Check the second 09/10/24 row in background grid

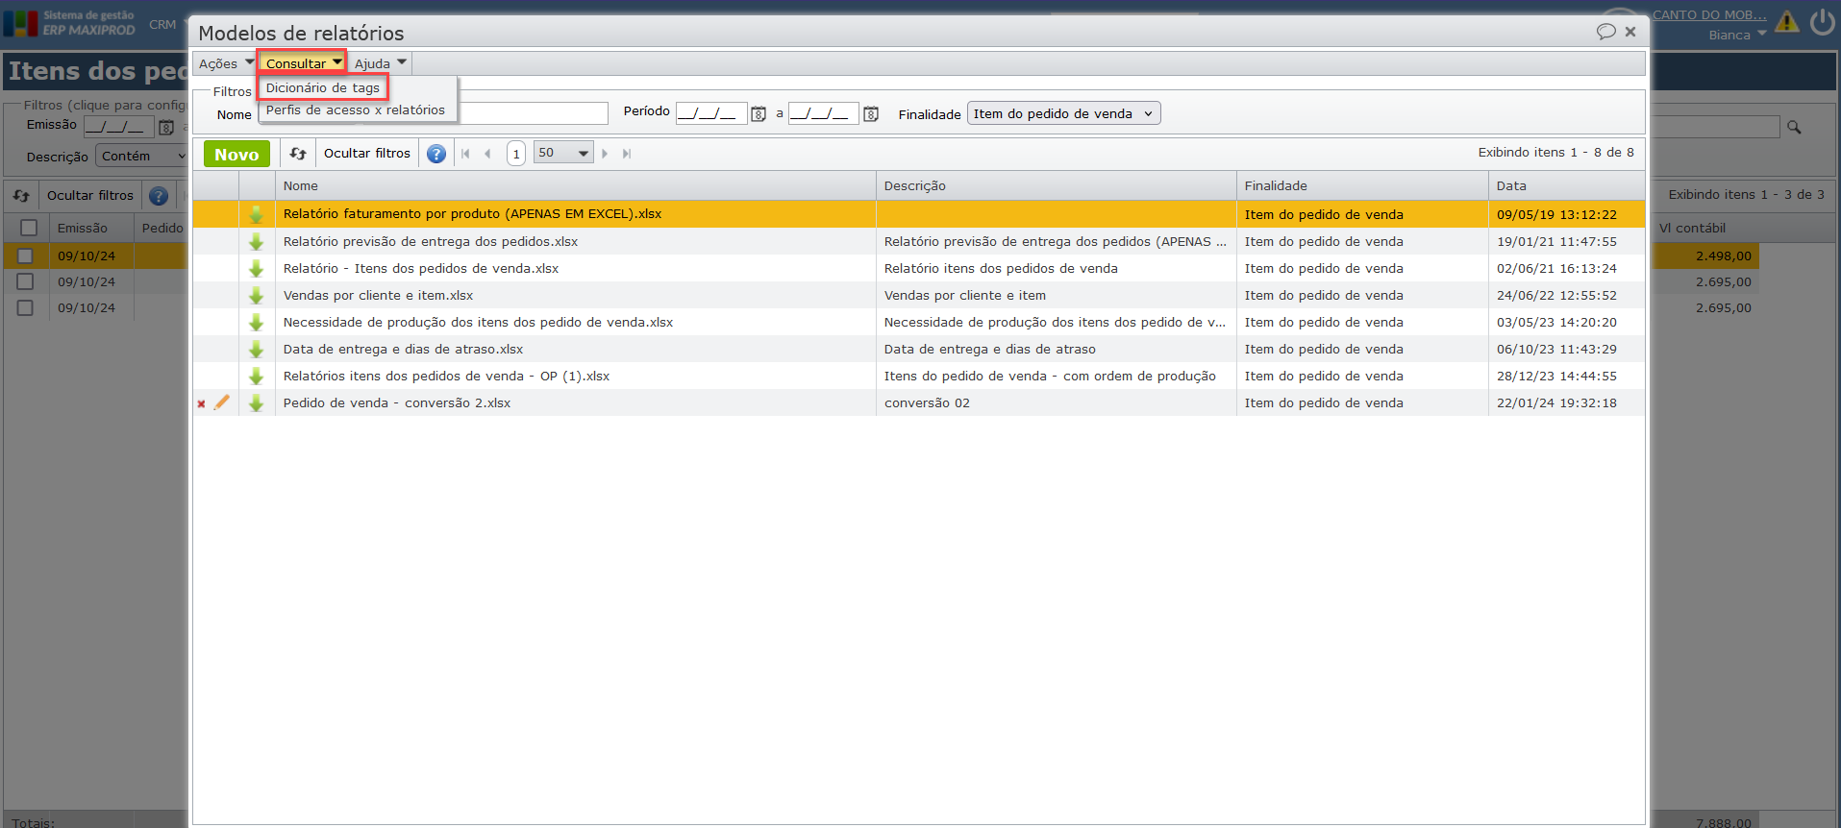tap(25, 281)
